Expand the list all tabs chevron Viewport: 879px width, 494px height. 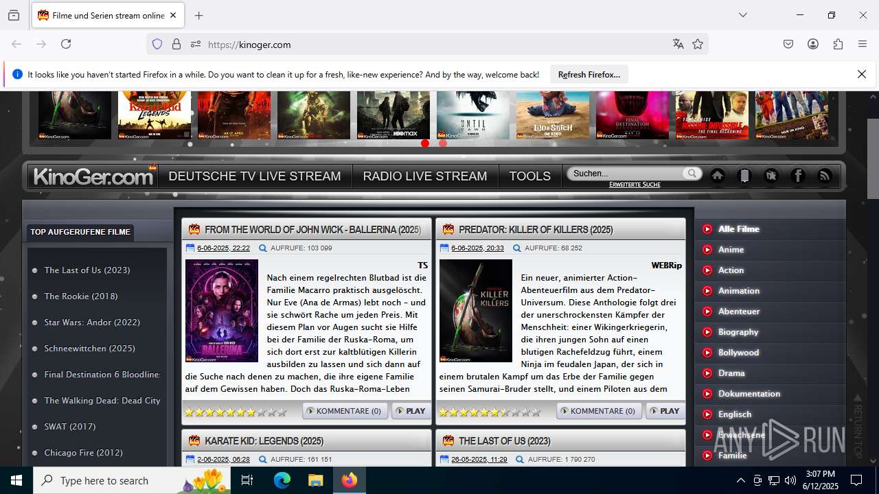[x=743, y=15]
